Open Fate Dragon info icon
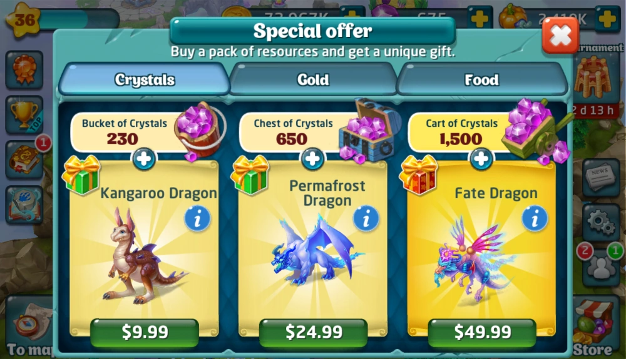This screenshot has width=626, height=359. [x=535, y=219]
